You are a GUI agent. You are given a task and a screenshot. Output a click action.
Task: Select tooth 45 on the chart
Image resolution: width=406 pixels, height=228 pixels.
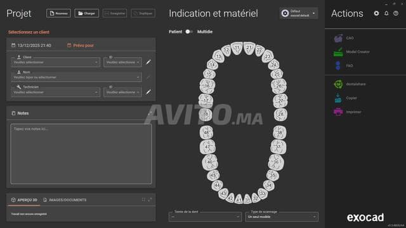pyautogui.click(x=213, y=175)
